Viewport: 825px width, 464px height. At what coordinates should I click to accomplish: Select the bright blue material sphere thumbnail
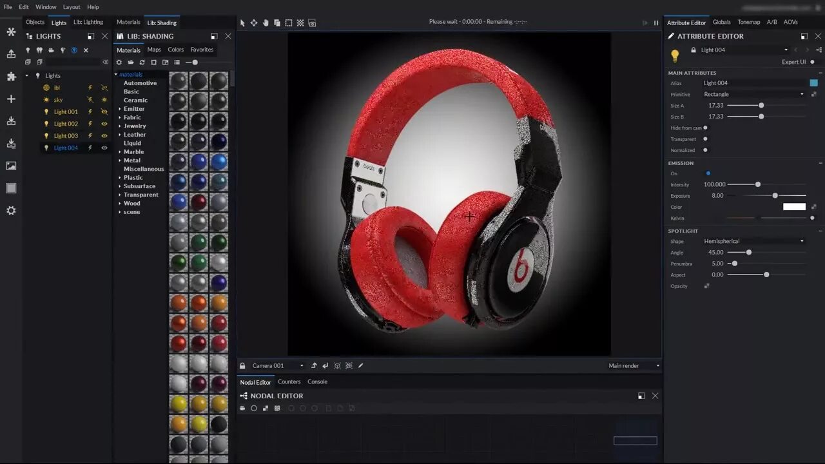[219, 162]
